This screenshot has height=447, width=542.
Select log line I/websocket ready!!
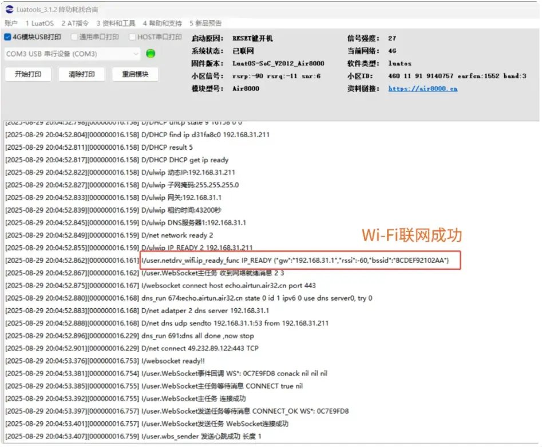click(105, 361)
